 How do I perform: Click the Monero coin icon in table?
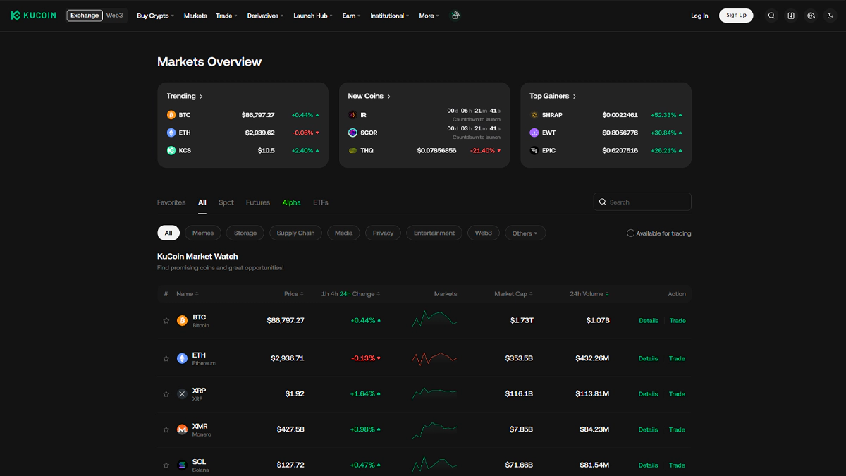click(x=182, y=429)
